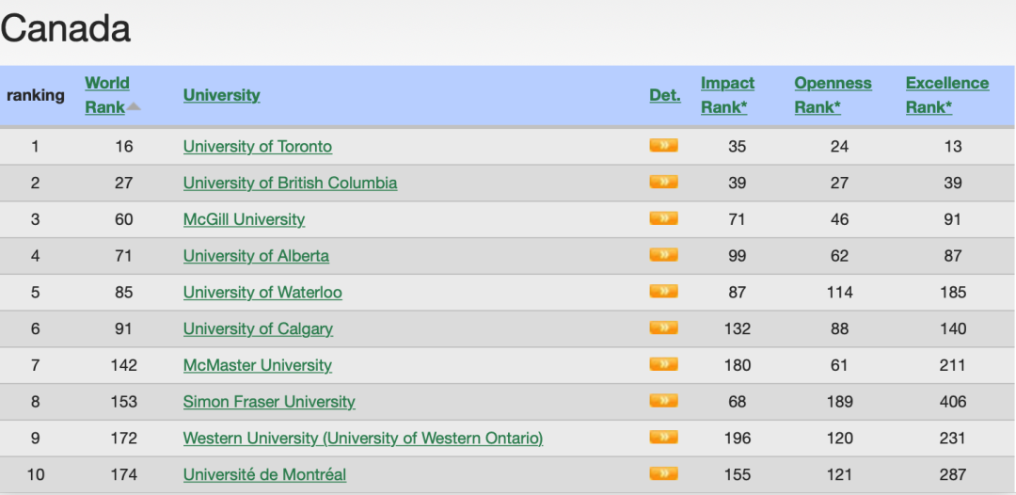1016x495 pixels.
Task: Click orange details icon for McGill University
Action: tap(663, 218)
